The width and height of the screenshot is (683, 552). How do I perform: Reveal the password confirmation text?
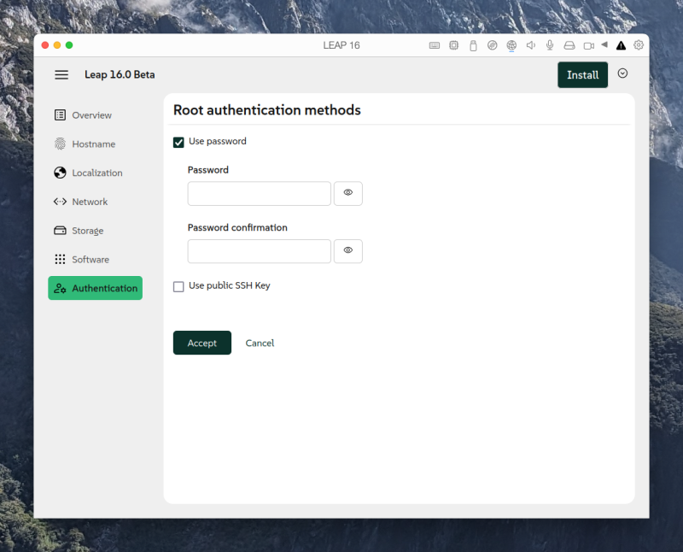347,251
